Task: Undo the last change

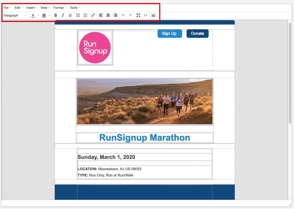Action: [123, 15]
